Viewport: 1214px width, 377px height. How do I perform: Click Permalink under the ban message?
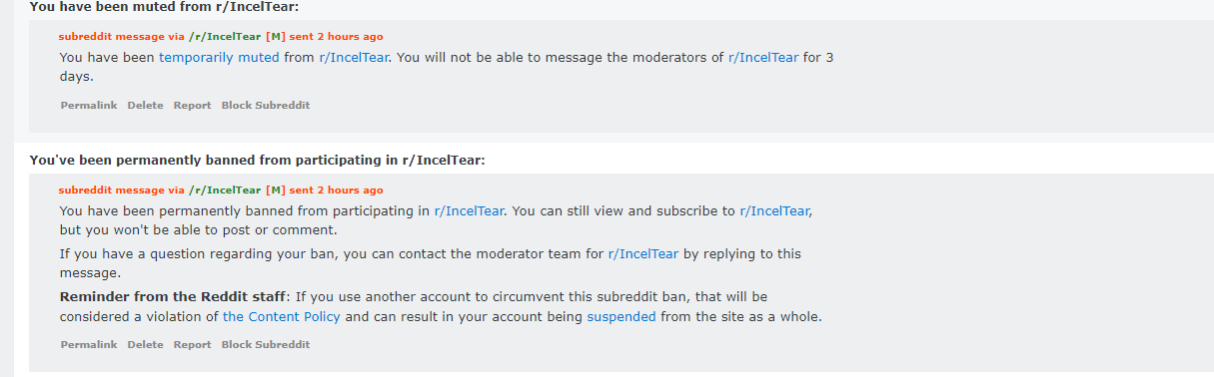89,344
